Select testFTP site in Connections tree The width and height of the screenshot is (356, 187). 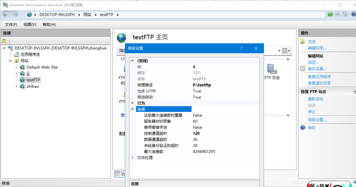pyautogui.click(x=33, y=80)
